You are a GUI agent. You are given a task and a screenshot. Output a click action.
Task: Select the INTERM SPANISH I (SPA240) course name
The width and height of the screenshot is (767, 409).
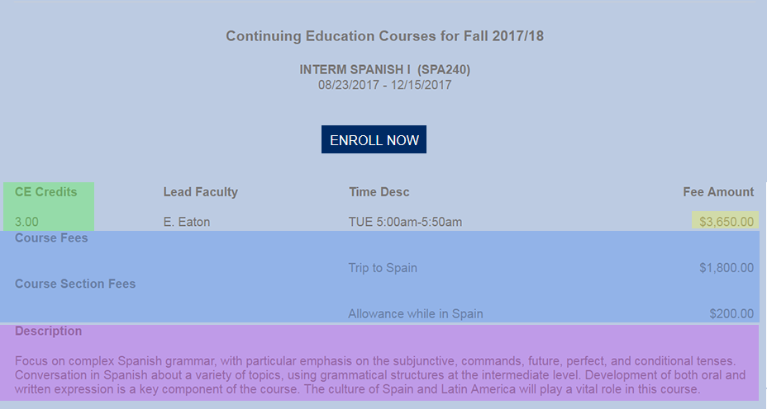384,70
